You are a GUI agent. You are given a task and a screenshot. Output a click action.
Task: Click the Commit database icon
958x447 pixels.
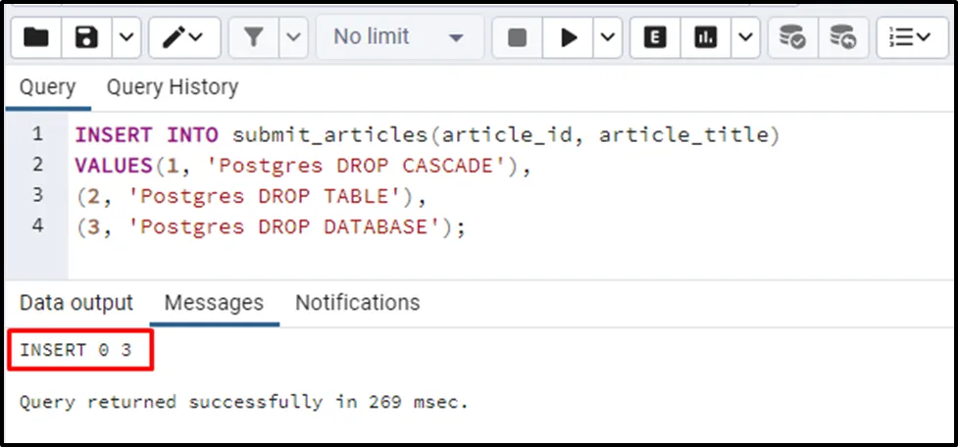point(792,37)
